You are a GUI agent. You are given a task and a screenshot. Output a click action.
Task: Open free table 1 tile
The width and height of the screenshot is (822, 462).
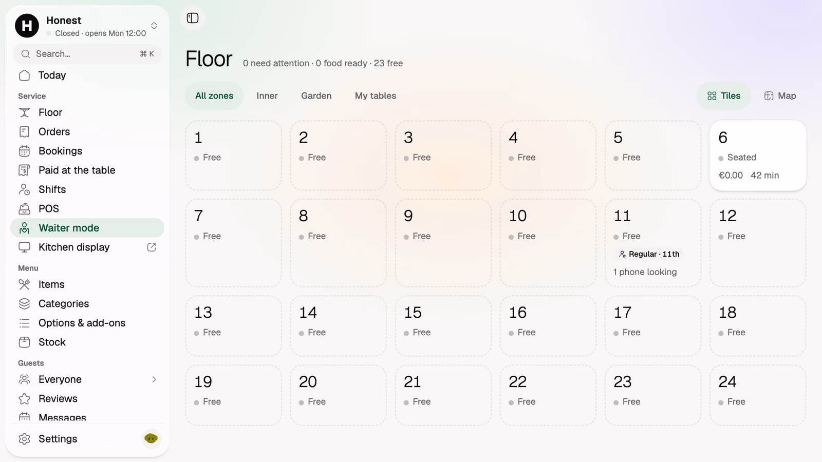234,156
